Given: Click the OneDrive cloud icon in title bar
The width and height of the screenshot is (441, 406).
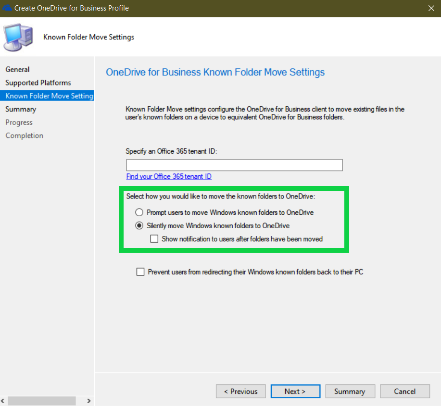Looking at the screenshot, I should (x=7, y=8).
